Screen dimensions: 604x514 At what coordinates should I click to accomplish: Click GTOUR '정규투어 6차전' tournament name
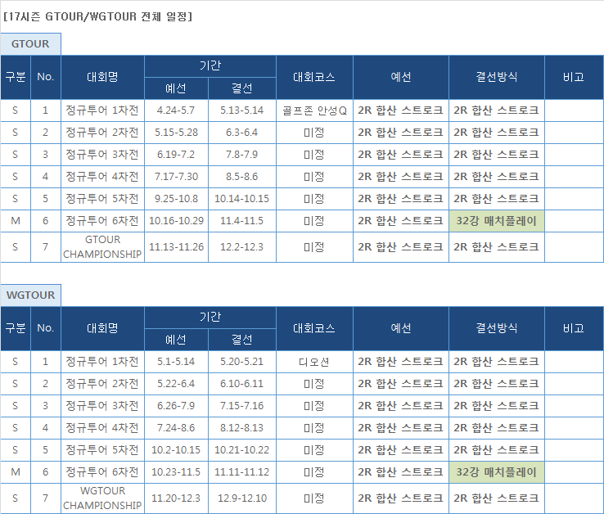(x=102, y=221)
